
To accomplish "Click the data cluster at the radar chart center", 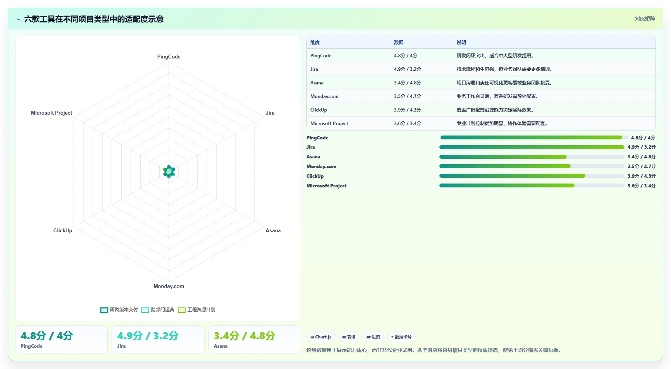I will 169,172.
